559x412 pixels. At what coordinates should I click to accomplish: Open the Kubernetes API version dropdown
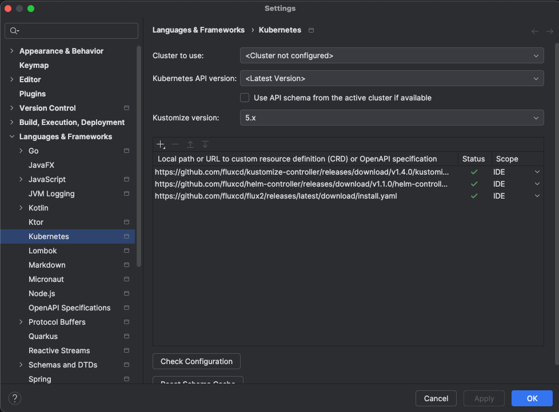coord(392,79)
